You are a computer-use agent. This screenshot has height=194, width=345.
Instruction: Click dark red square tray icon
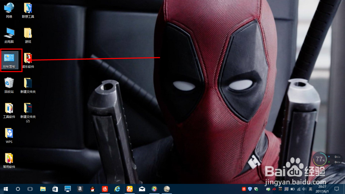(x=280, y=189)
